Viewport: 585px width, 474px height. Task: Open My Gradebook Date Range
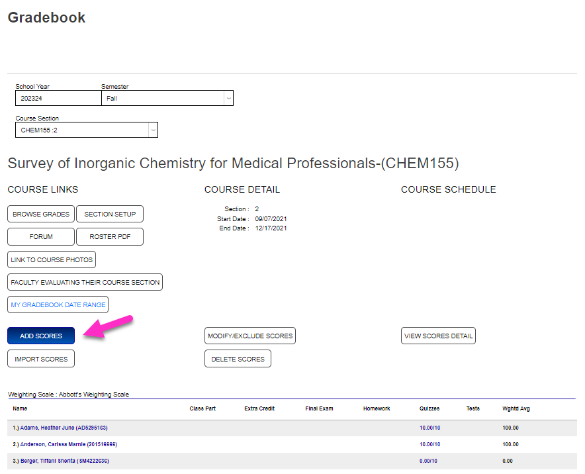pos(57,305)
